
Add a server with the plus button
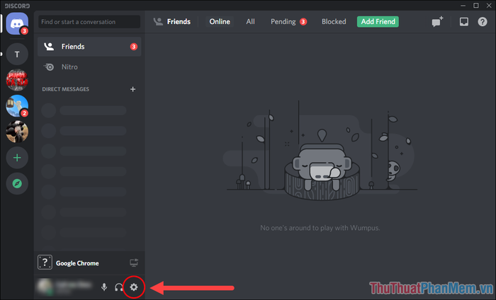(17, 158)
